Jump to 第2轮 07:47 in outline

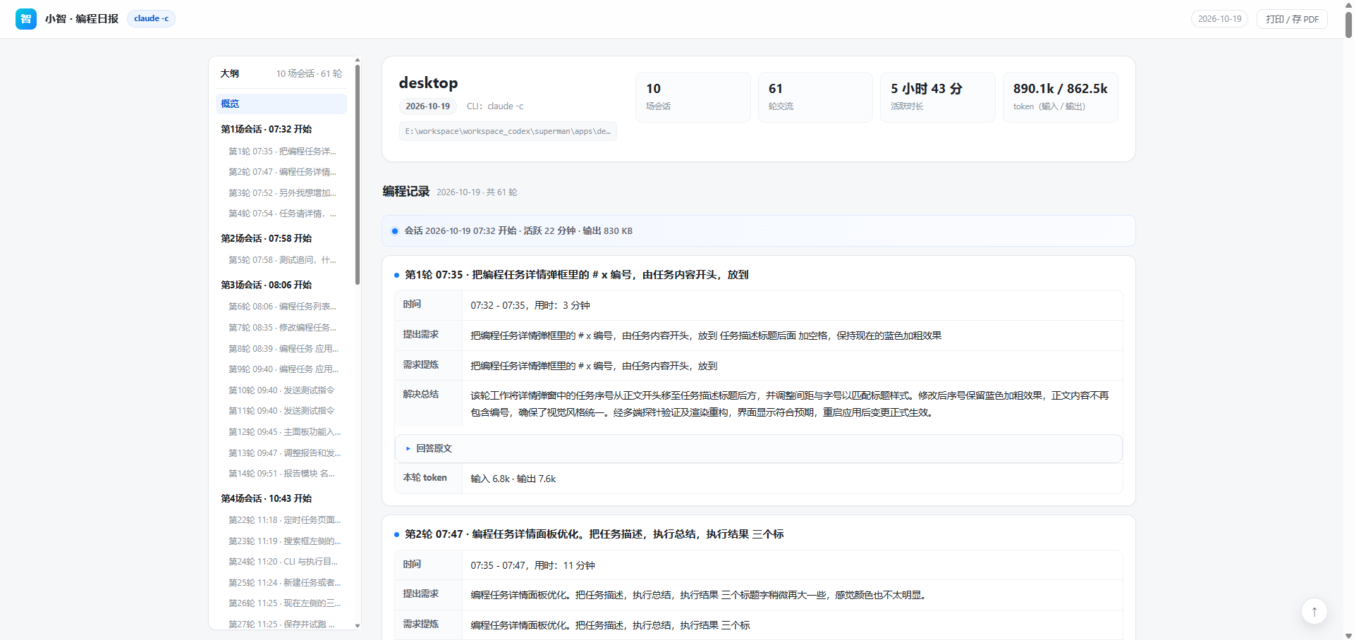(283, 172)
